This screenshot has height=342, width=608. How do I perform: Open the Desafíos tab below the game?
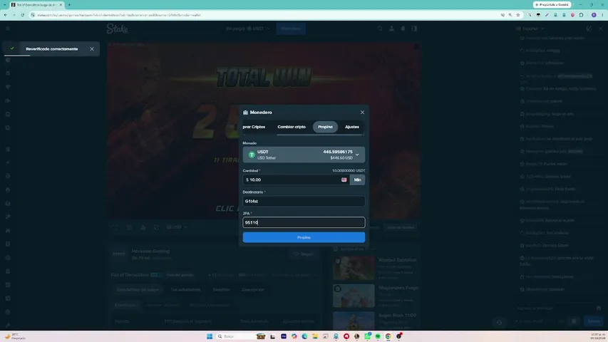pos(222,290)
